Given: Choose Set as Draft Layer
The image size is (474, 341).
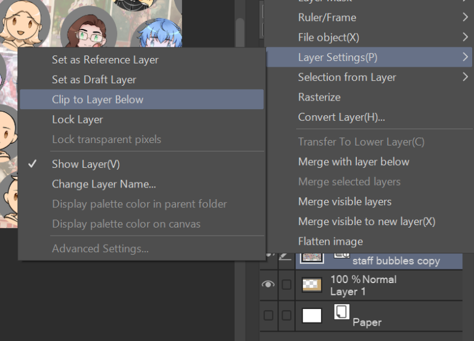Looking at the screenshot, I should [x=141, y=80].
